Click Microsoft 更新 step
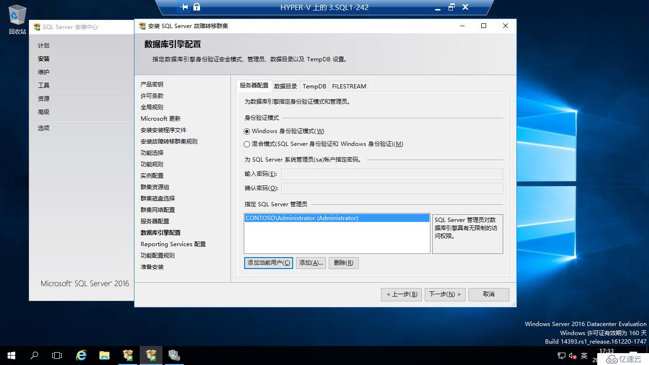 coord(161,119)
